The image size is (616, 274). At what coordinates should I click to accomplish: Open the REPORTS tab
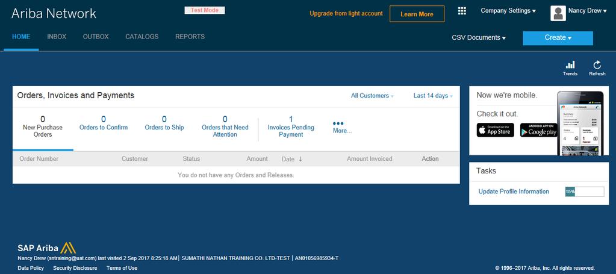[x=190, y=37]
